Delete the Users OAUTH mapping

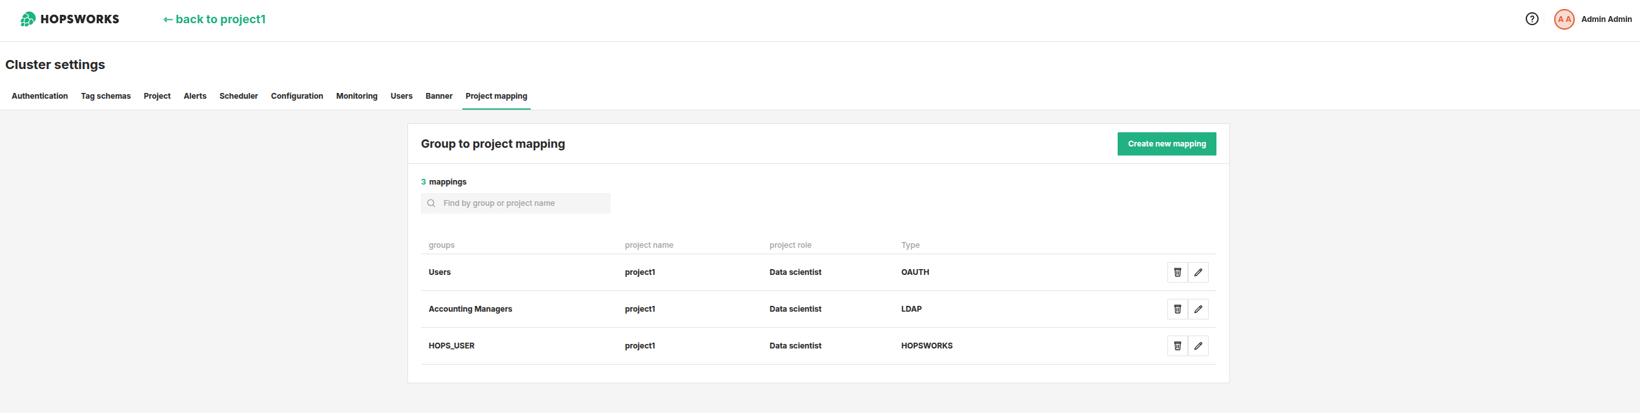(1177, 272)
